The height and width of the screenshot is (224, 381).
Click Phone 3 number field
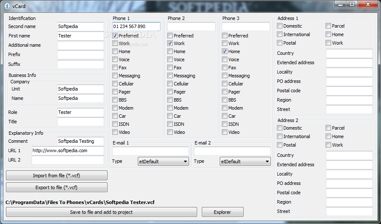(x=246, y=26)
